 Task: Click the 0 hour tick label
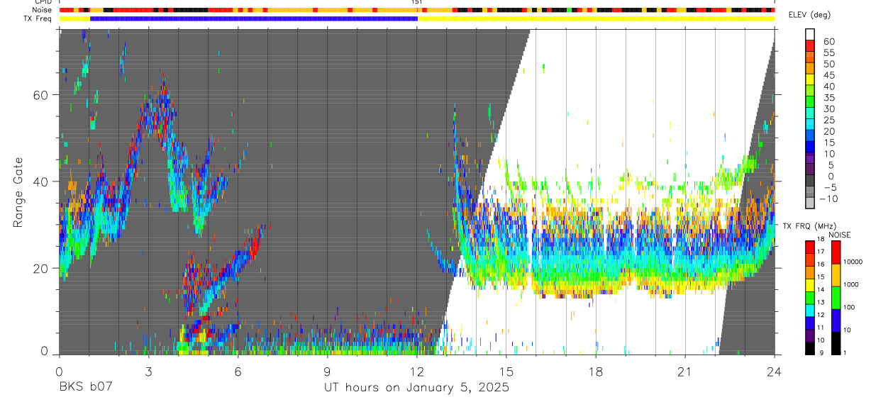pos(60,372)
